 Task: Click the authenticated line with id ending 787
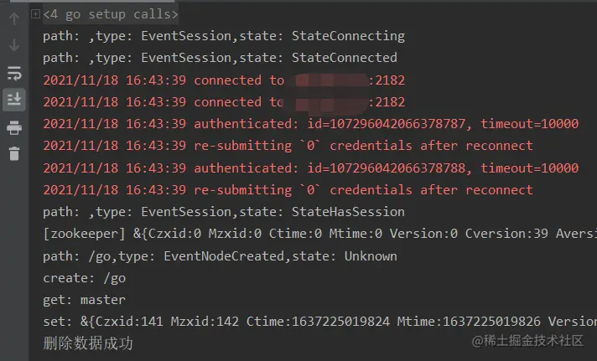click(311, 124)
